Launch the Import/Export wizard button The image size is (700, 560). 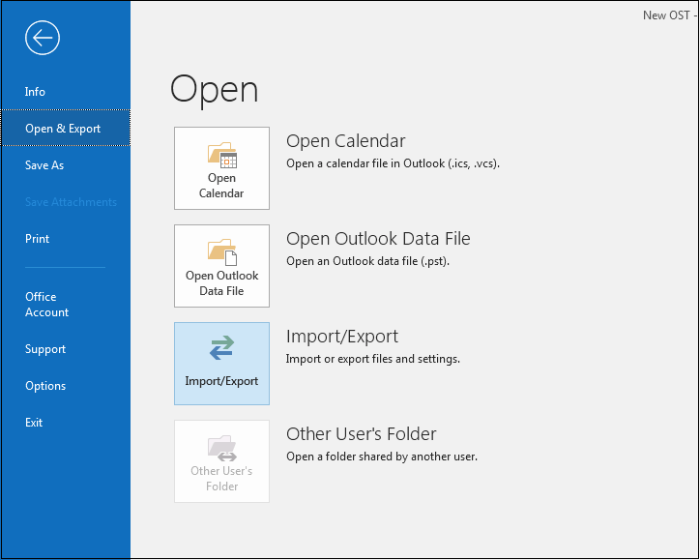point(221,364)
